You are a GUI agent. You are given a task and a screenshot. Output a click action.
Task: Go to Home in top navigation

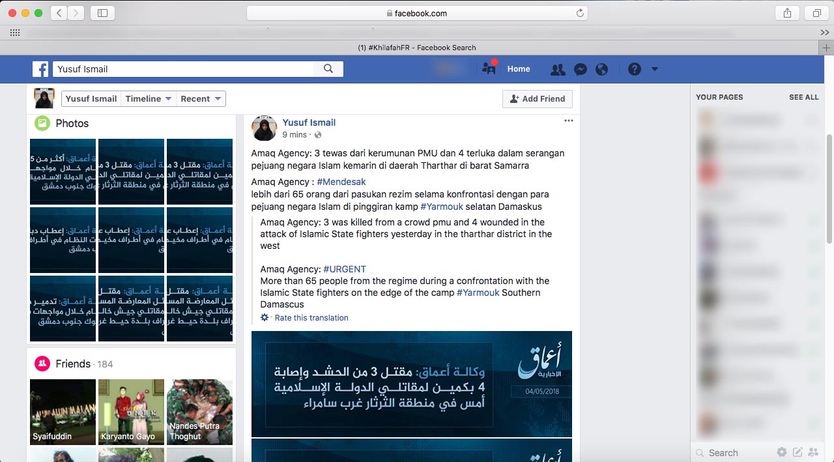(x=519, y=69)
